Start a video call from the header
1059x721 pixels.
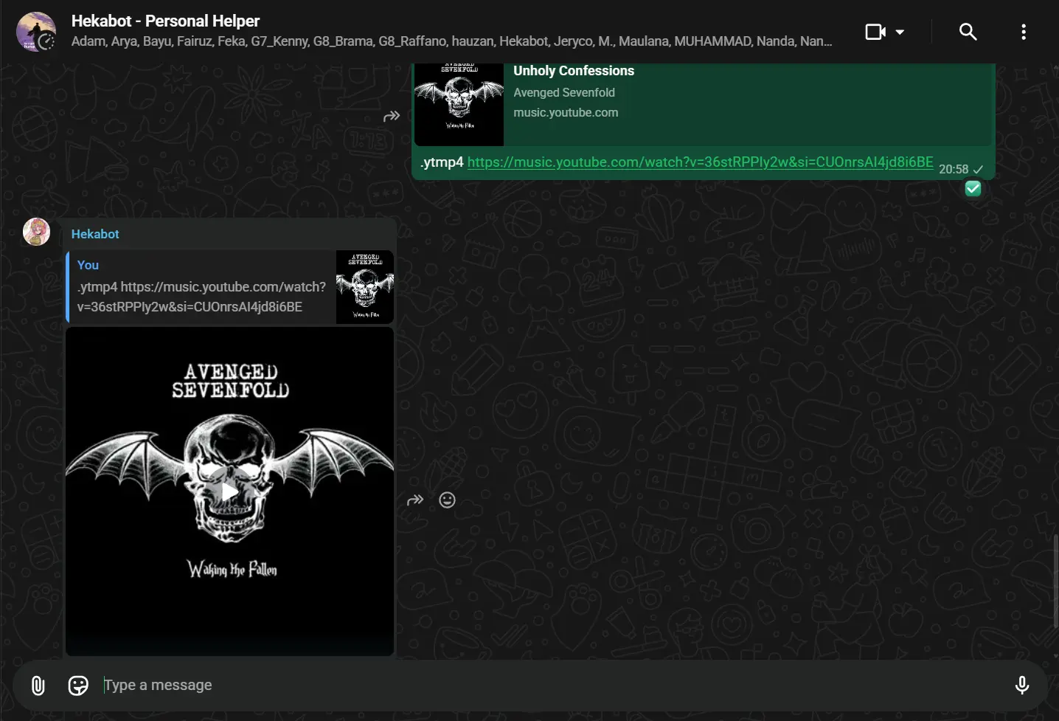[875, 32]
